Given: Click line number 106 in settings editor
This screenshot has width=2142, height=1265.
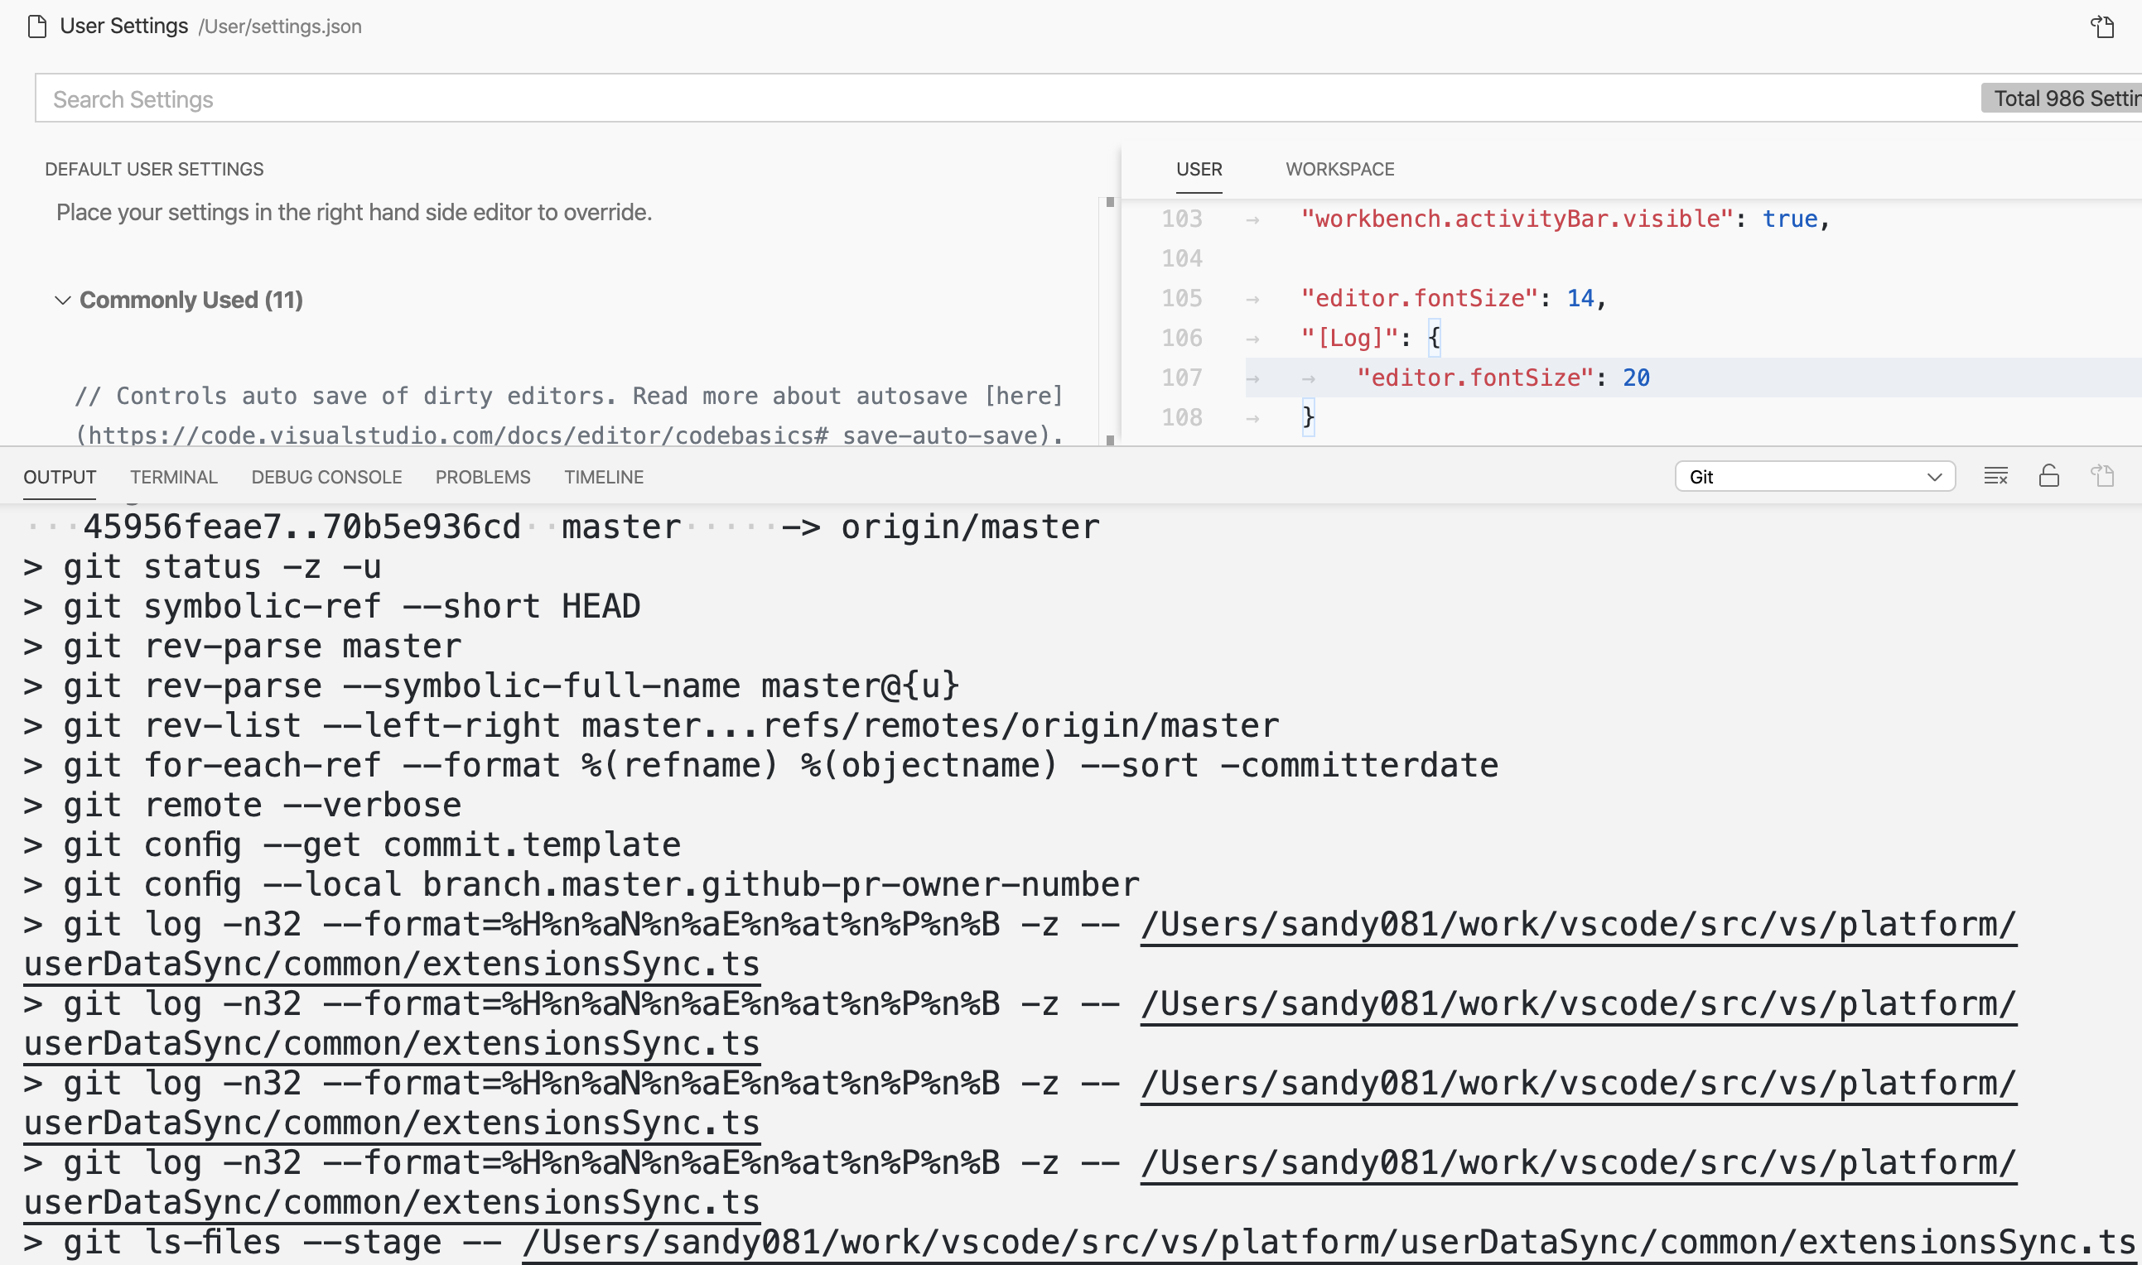Looking at the screenshot, I should pyautogui.click(x=1181, y=338).
